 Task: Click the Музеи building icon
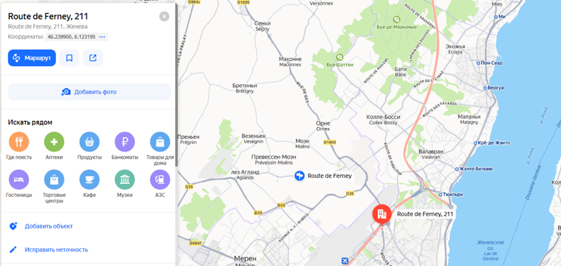tap(125, 180)
